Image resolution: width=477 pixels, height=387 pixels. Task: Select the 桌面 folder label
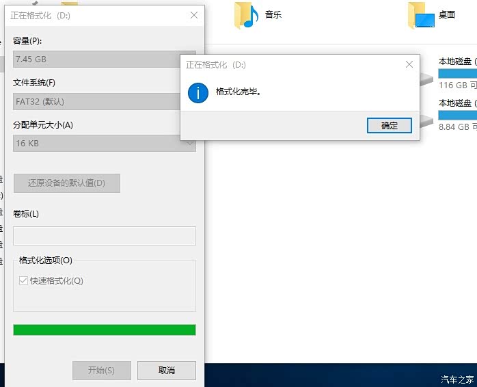446,14
